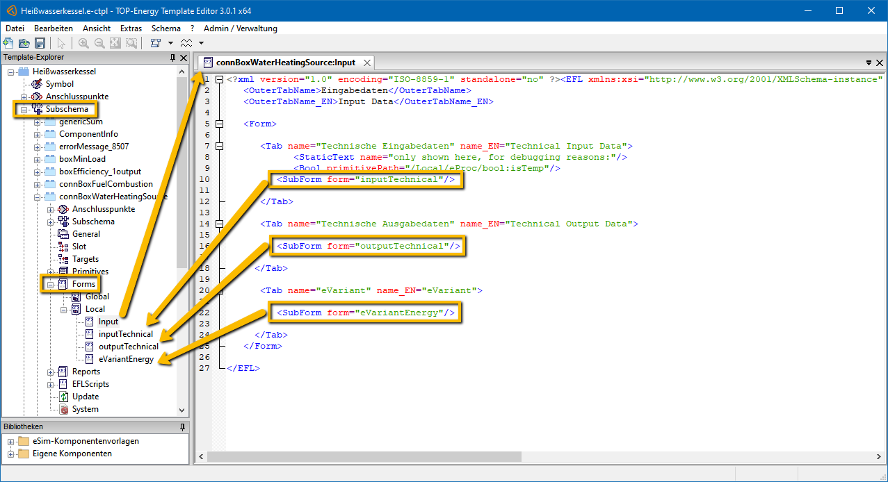Click the Open file toolbar icon

(x=24, y=43)
